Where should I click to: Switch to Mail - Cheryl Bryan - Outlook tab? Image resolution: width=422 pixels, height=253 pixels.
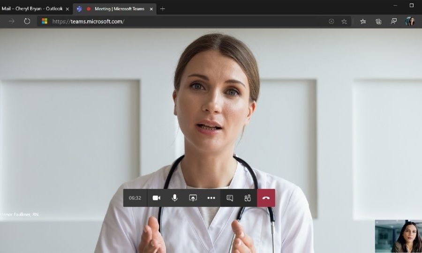tap(31, 8)
